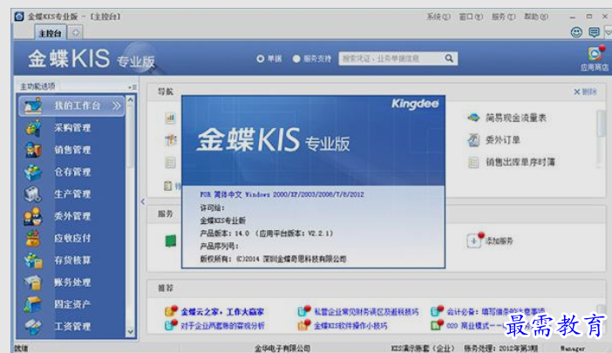Open 委外订单 icon
This screenshot has height=353, width=612.
473,139
